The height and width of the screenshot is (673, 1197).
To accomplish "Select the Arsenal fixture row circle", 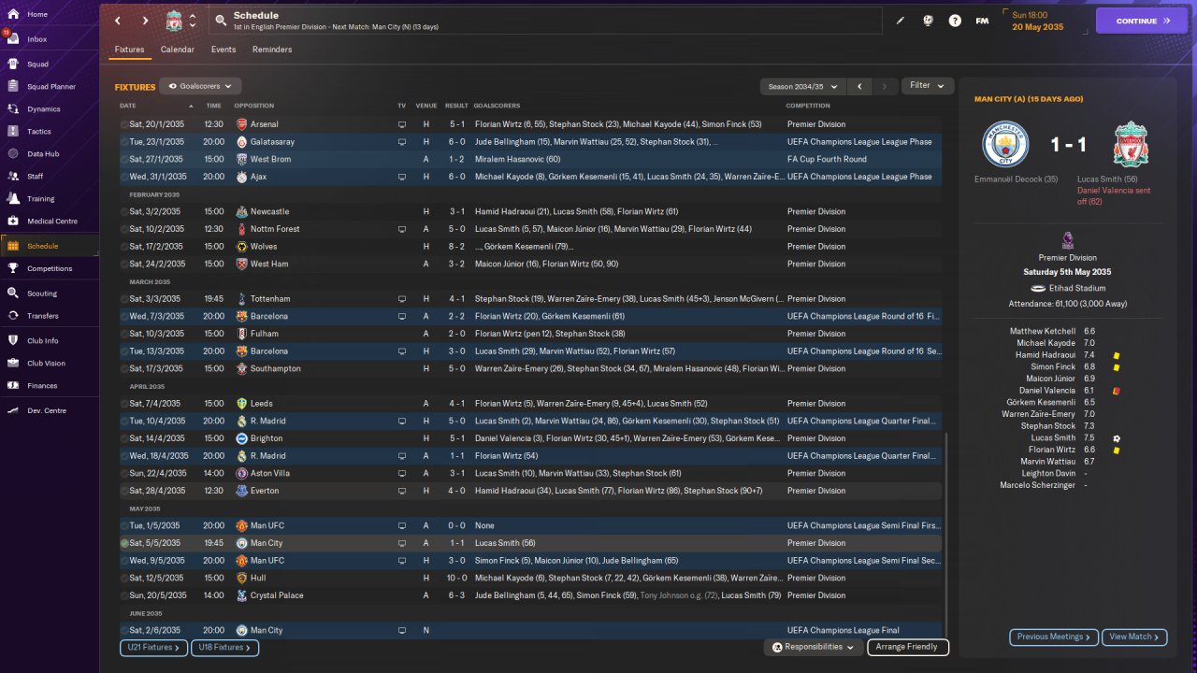I will click(124, 124).
